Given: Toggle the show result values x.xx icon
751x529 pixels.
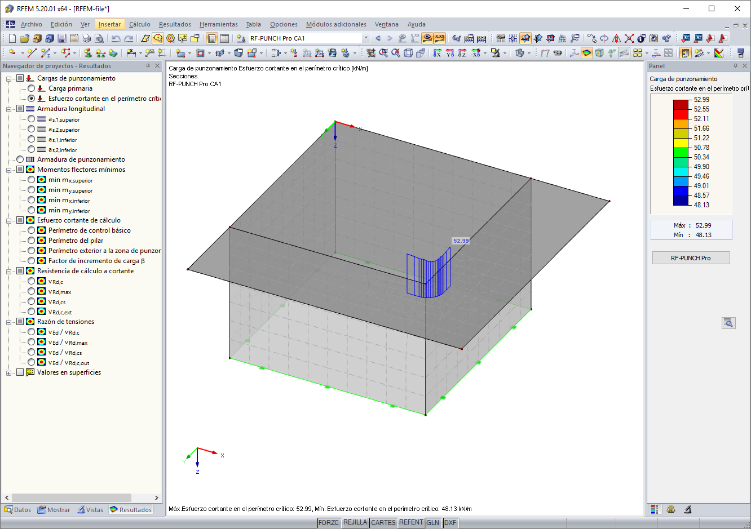Looking at the screenshot, I should click(440, 38).
